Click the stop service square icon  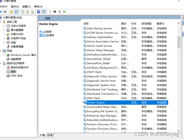(55, 12)
